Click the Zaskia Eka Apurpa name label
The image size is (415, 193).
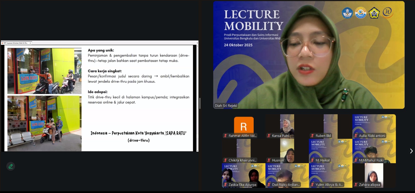point(242,185)
